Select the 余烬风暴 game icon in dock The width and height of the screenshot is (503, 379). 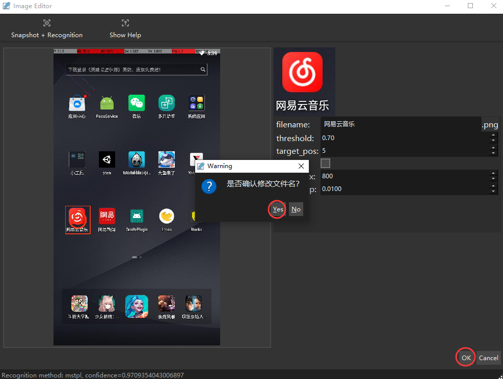pyautogui.click(x=167, y=303)
